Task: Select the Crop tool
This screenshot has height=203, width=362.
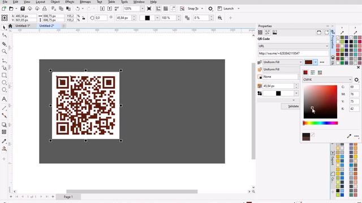Action: coord(4,44)
